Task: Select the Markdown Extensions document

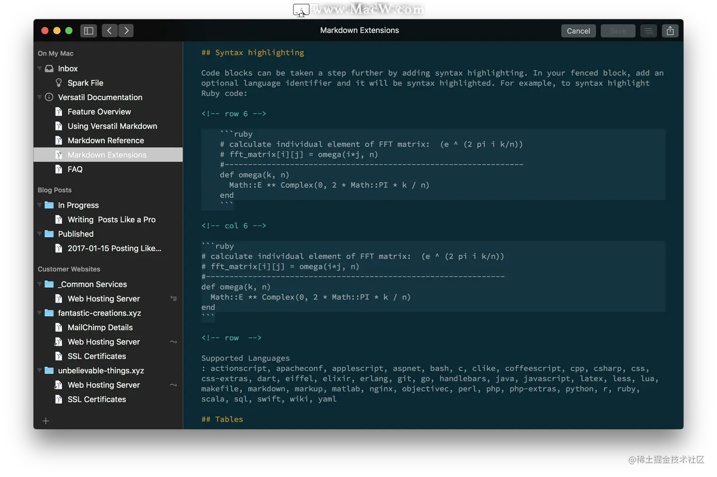Action: click(x=108, y=155)
